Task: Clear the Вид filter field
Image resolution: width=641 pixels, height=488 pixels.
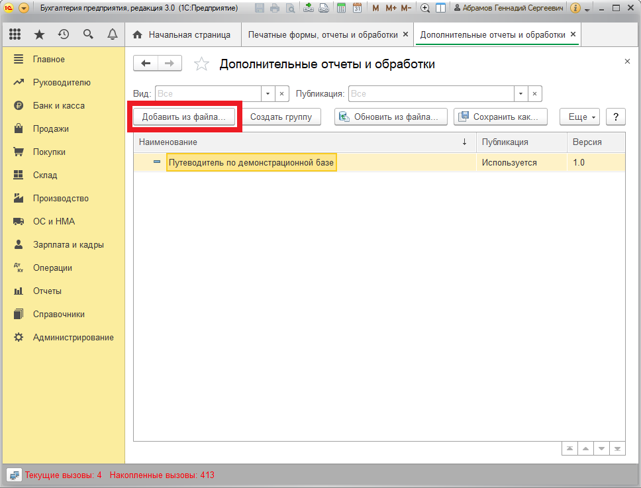Action: coord(281,94)
